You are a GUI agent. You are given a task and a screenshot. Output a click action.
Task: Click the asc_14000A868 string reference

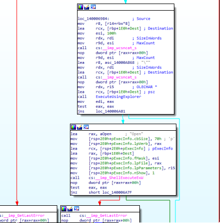tap(120, 62)
